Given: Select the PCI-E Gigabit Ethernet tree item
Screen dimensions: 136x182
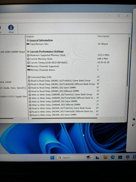Looking at the screenshot, I should point(13,97).
